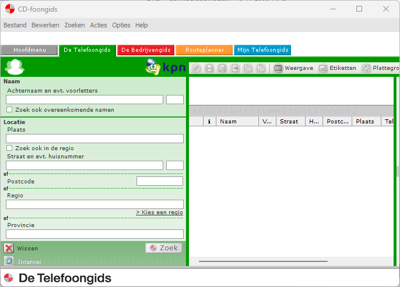Click the KPN logo
Image resolution: width=400 pixels, height=287 pixels.
click(166, 67)
